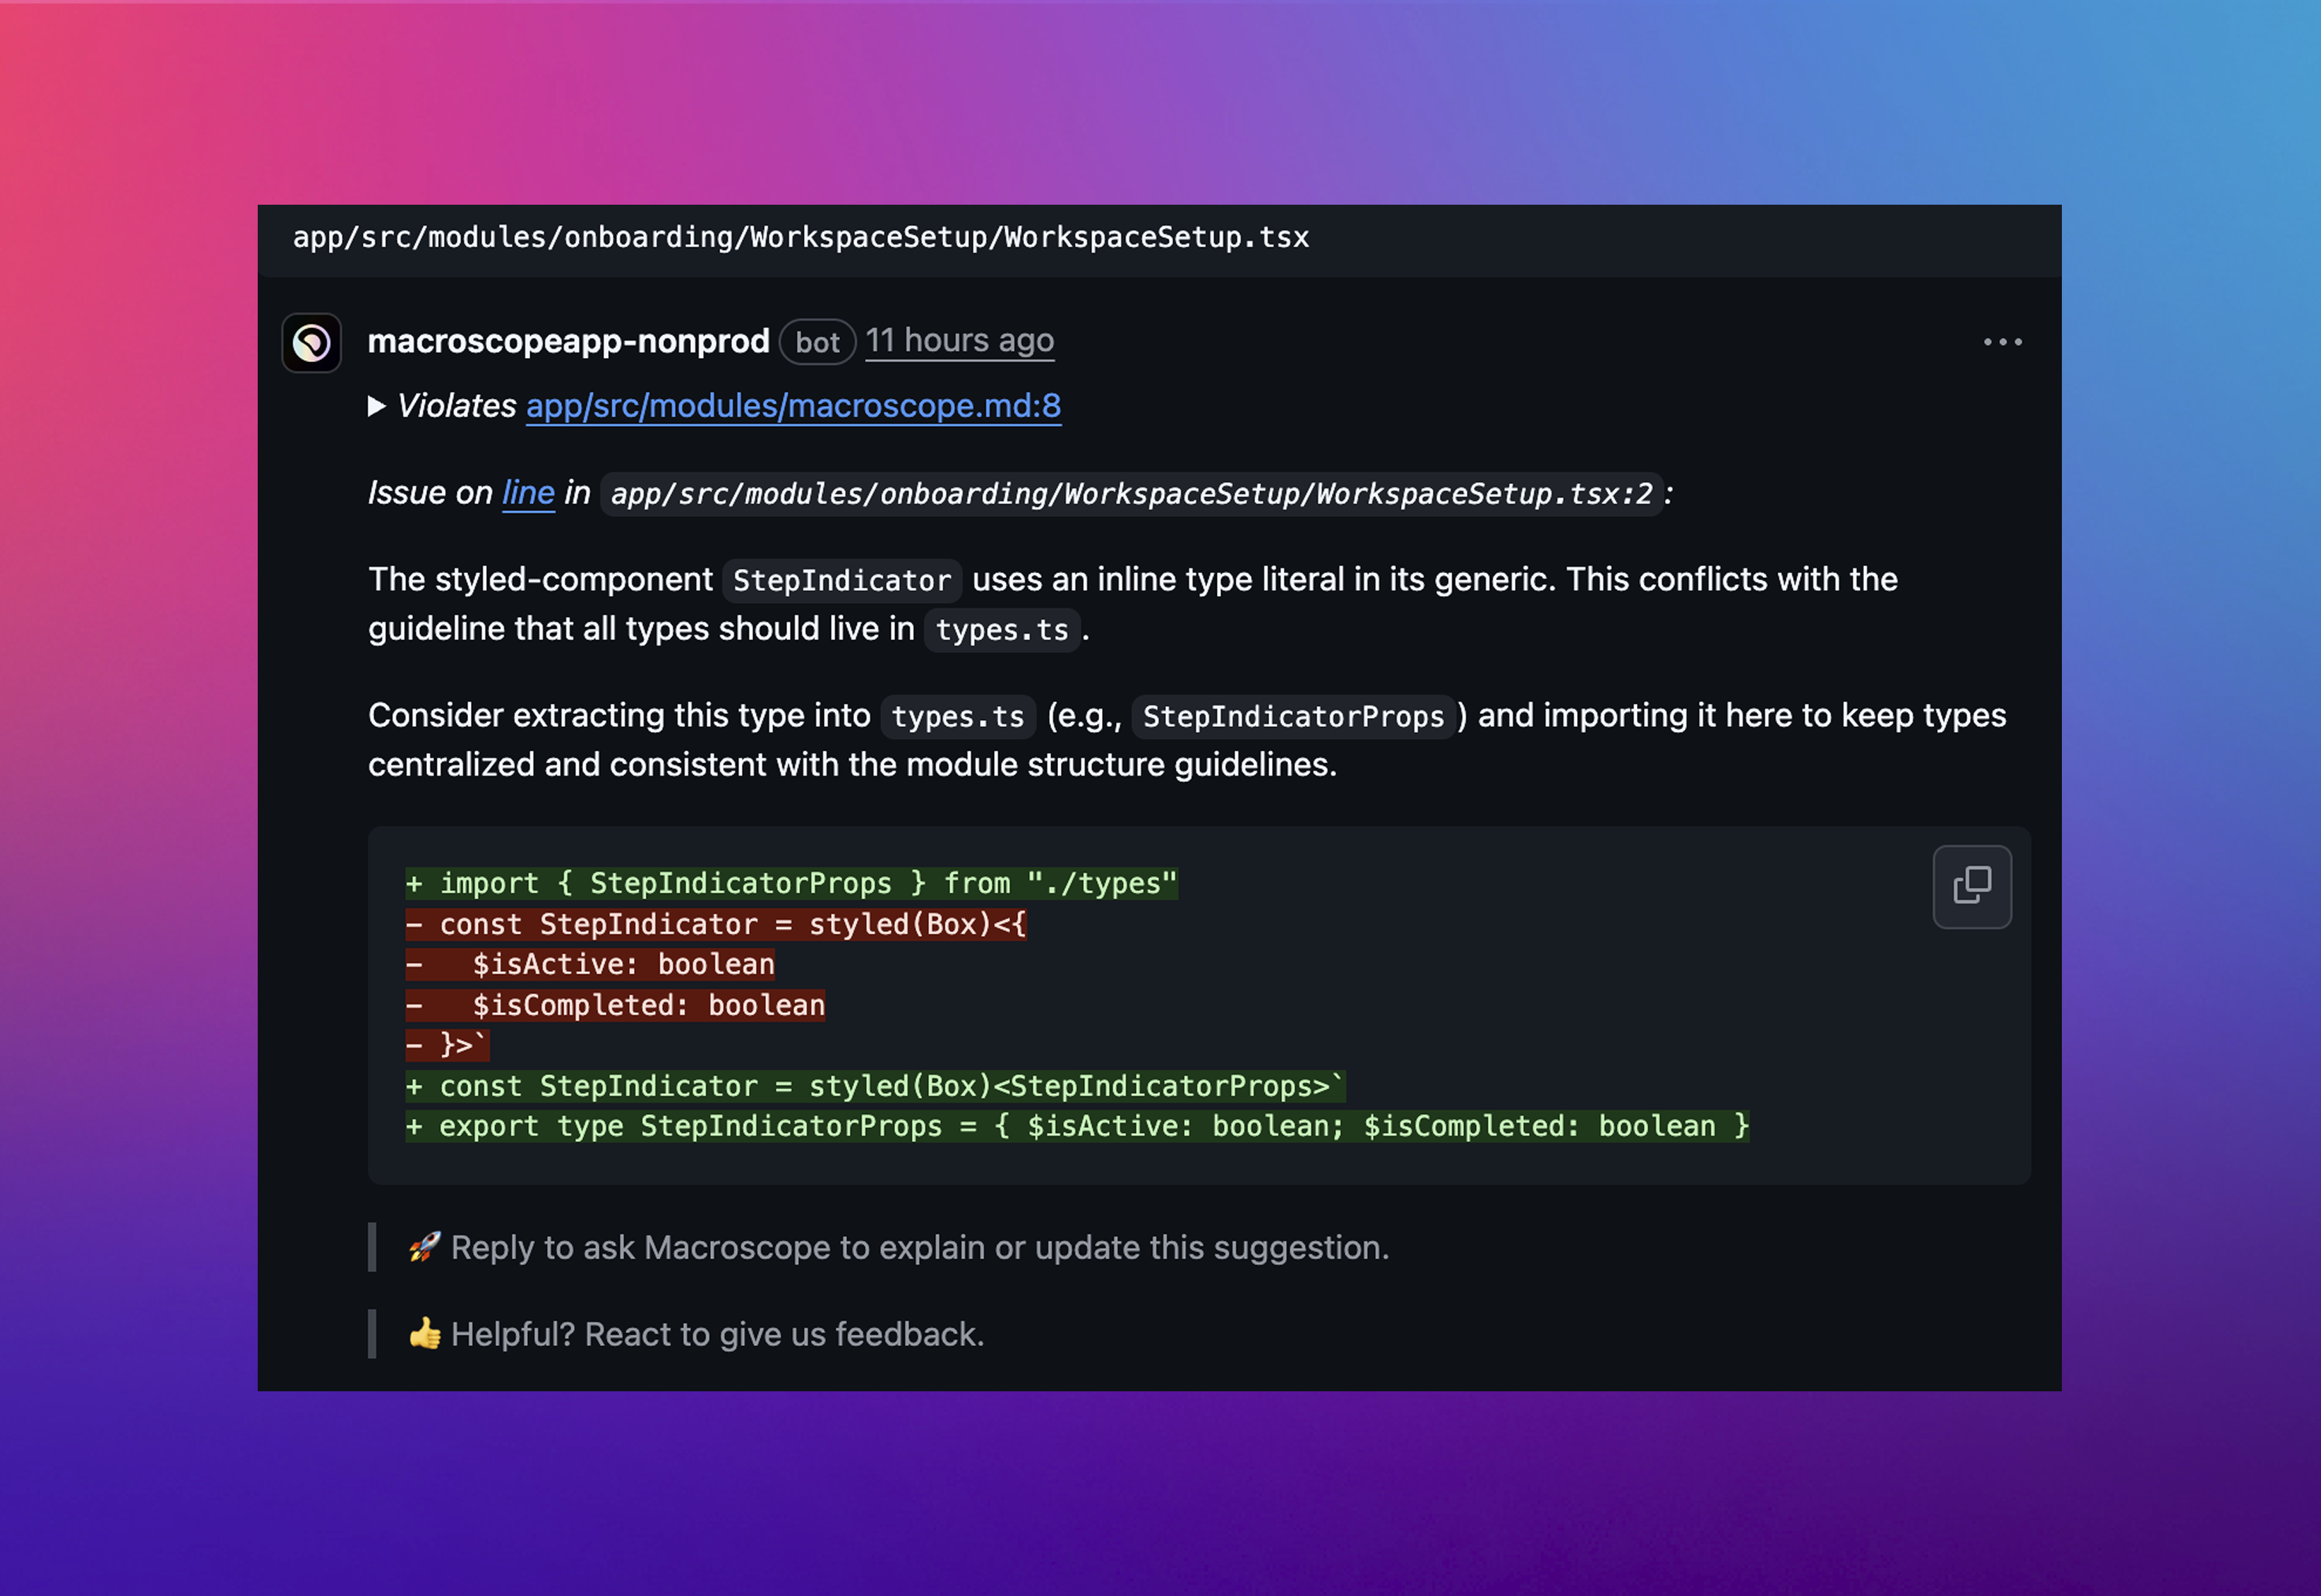Open app/src/modules/macroscope.md:8 link
The width and height of the screenshot is (2321, 1596).
tap(793, 406)
